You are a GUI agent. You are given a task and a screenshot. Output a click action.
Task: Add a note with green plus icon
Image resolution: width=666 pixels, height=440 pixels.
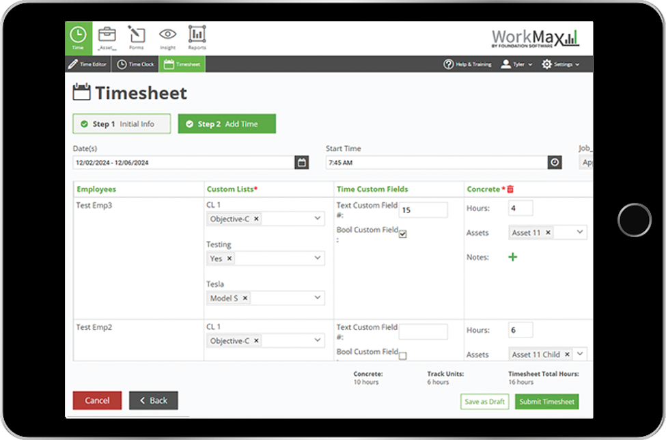(513, 257)
